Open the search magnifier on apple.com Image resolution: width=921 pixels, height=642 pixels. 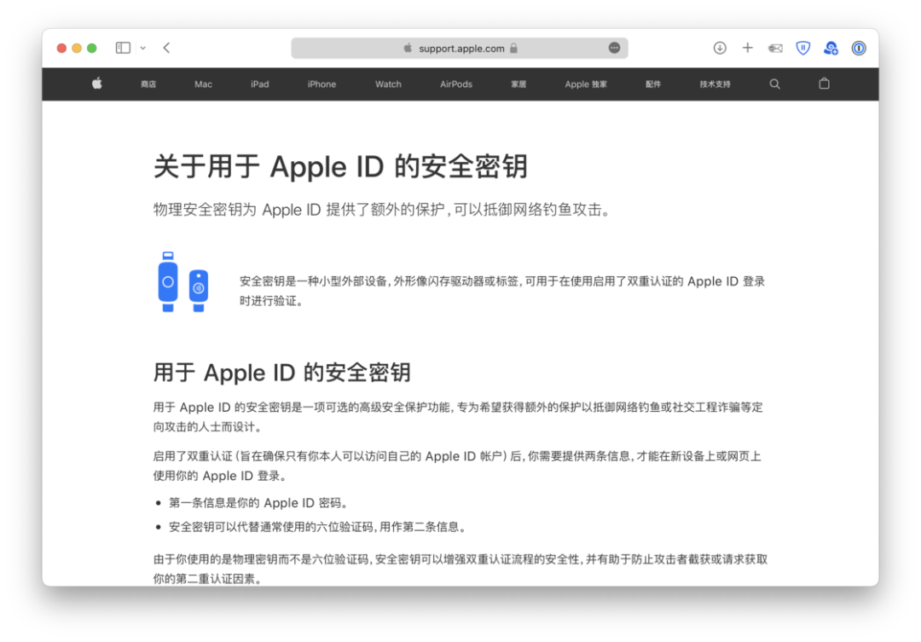pos(774,84)
